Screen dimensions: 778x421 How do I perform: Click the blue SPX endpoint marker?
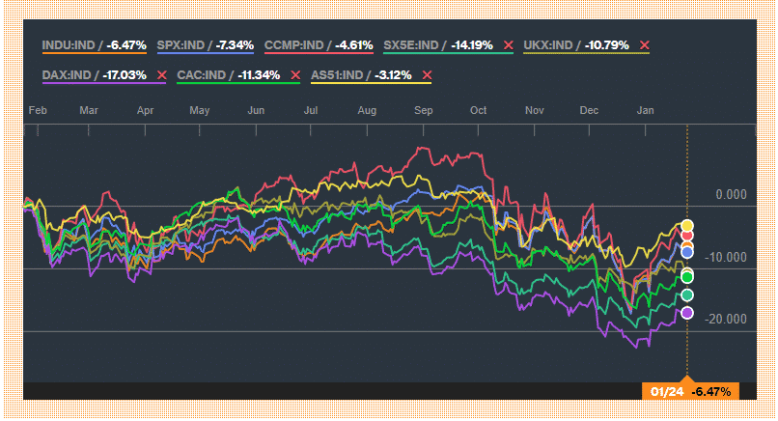pyautogui.click(x=687, y=252)
